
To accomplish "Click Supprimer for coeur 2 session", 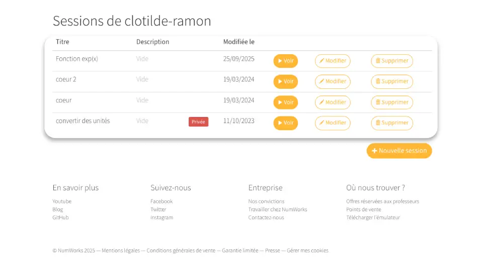I will point(392,81).
